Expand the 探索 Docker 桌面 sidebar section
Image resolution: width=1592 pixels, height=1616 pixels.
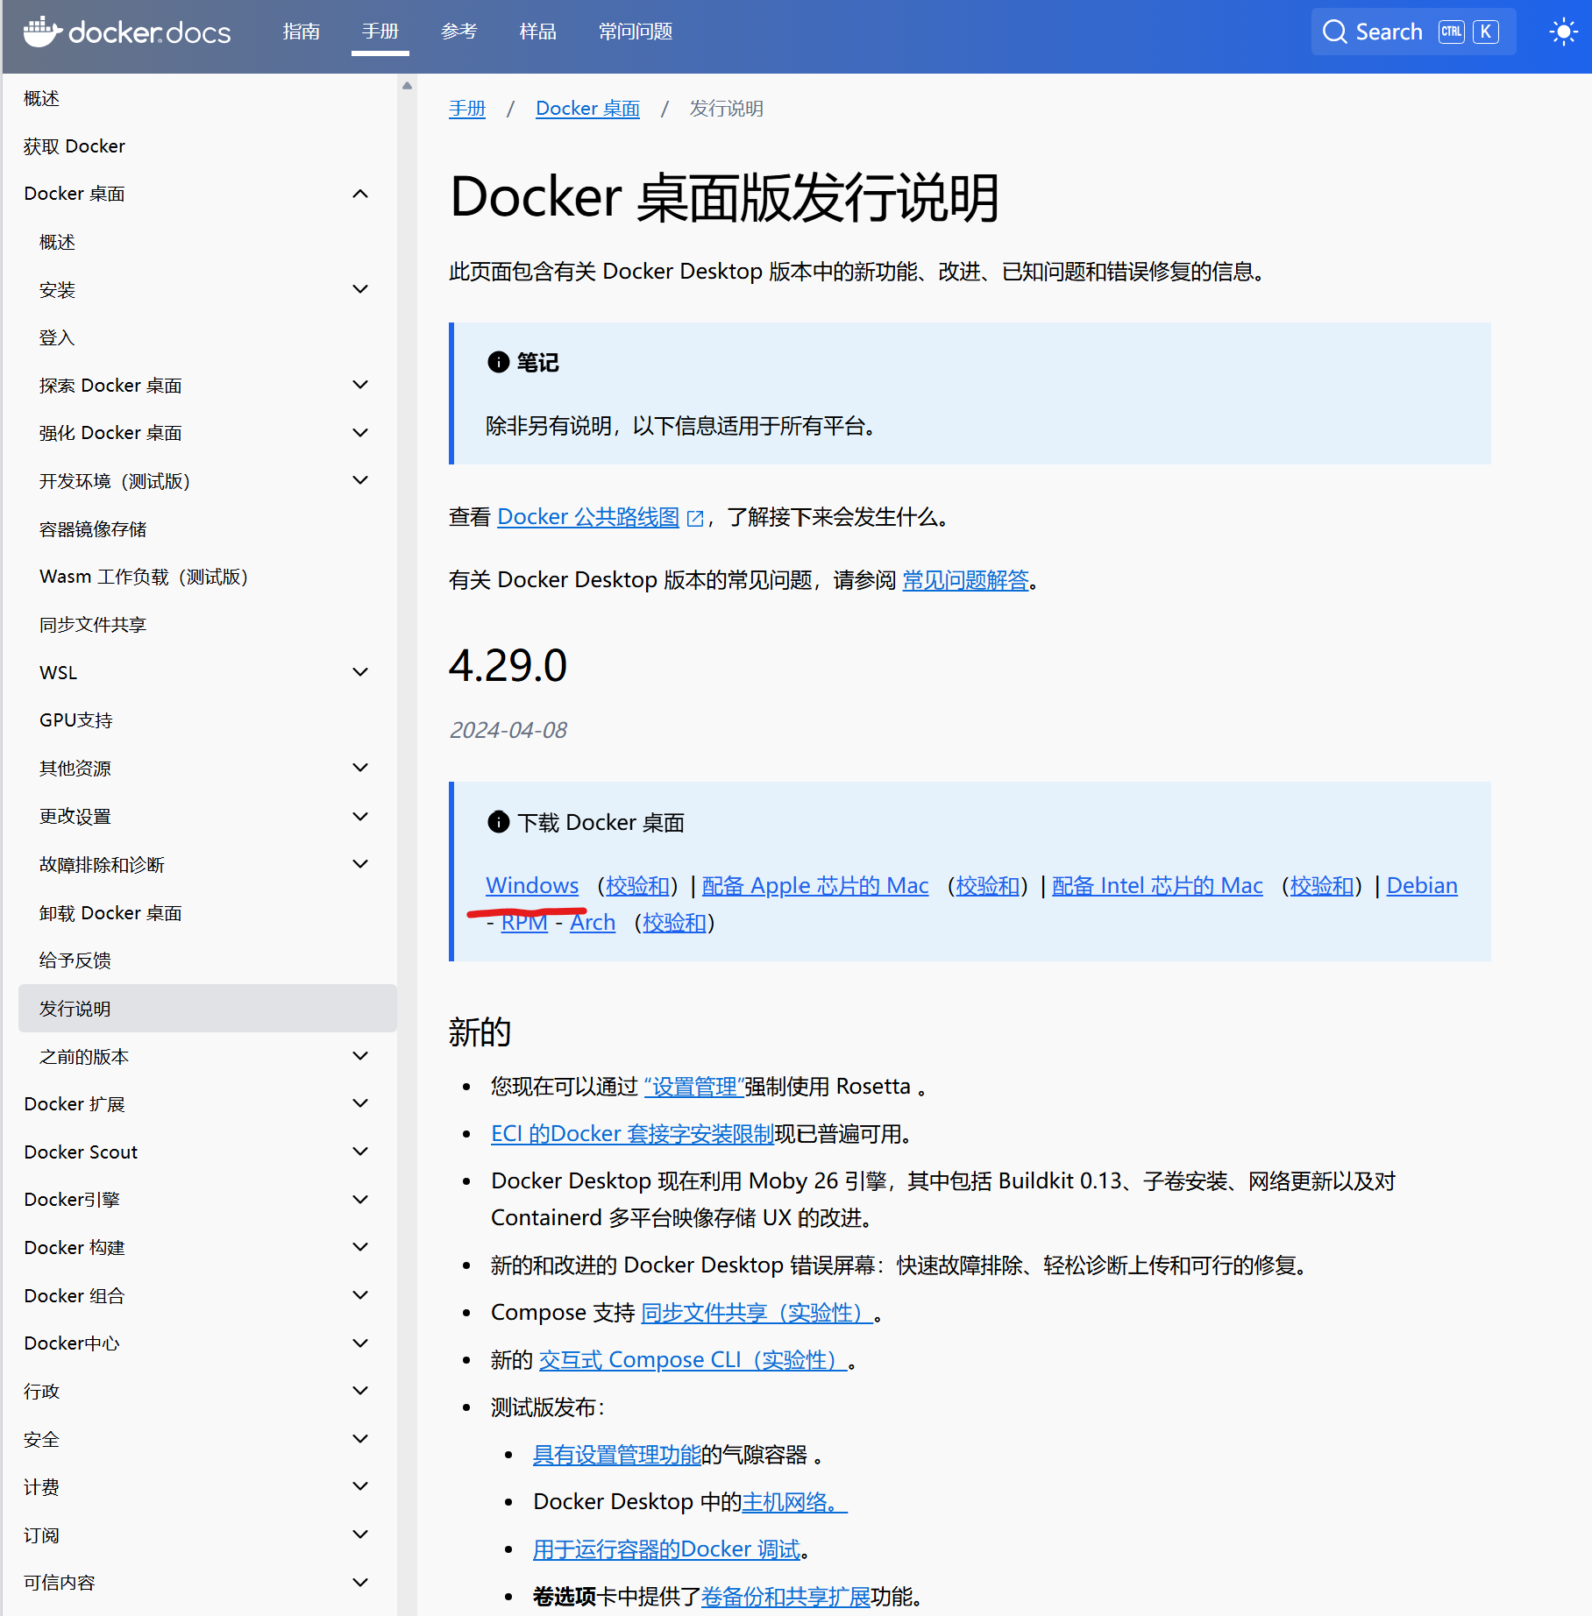pyautogui.click(x=360, y=385)
